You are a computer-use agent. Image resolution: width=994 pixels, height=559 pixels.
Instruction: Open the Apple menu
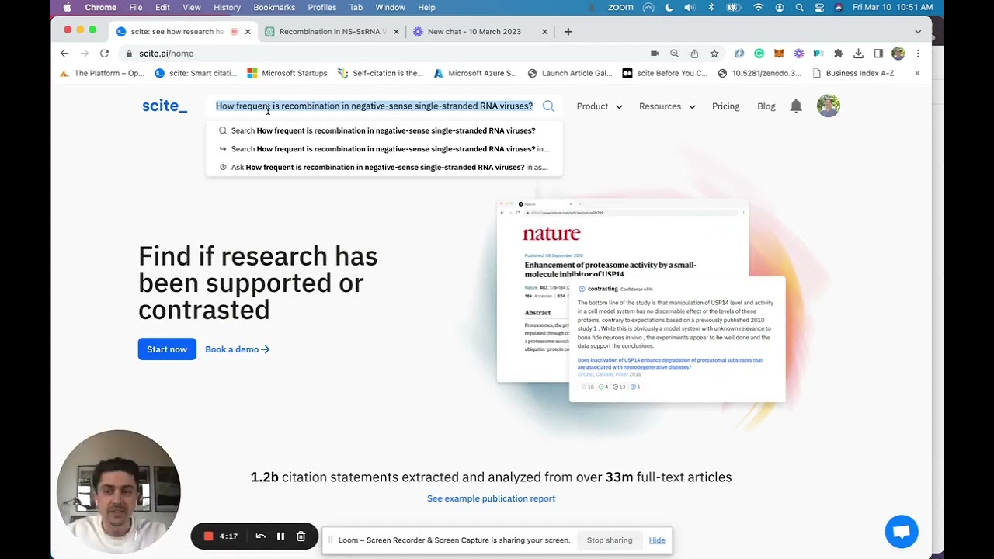[67, 7]
